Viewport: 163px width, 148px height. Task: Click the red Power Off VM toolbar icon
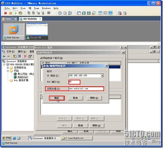(5, 13)
